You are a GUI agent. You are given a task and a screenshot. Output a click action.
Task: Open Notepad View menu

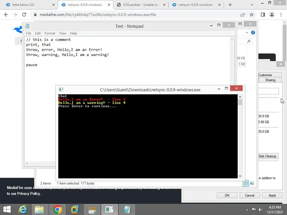pyautogui.click(x=63, y=33)
